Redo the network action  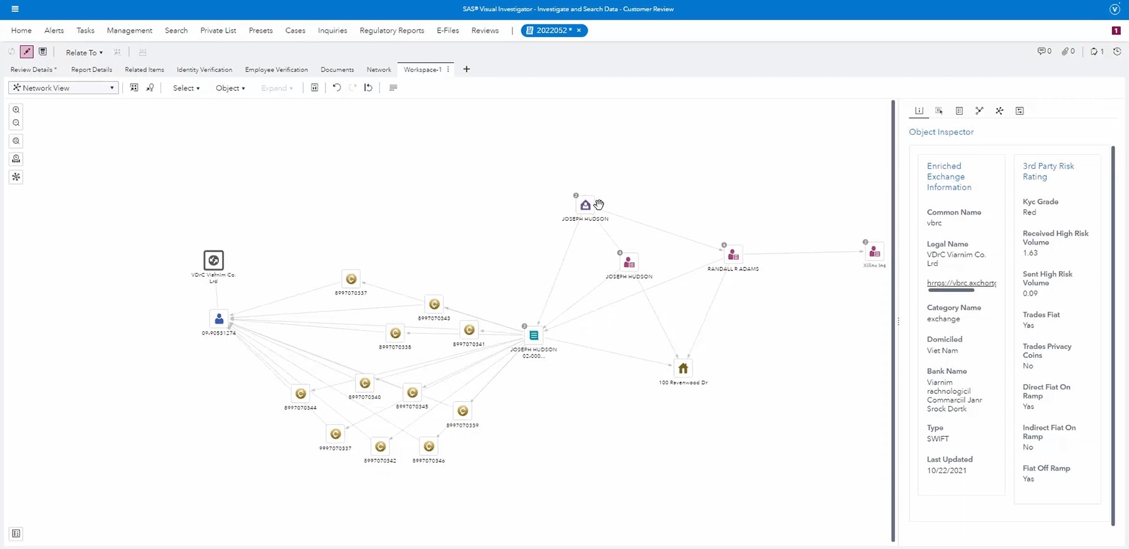[352, 88]
